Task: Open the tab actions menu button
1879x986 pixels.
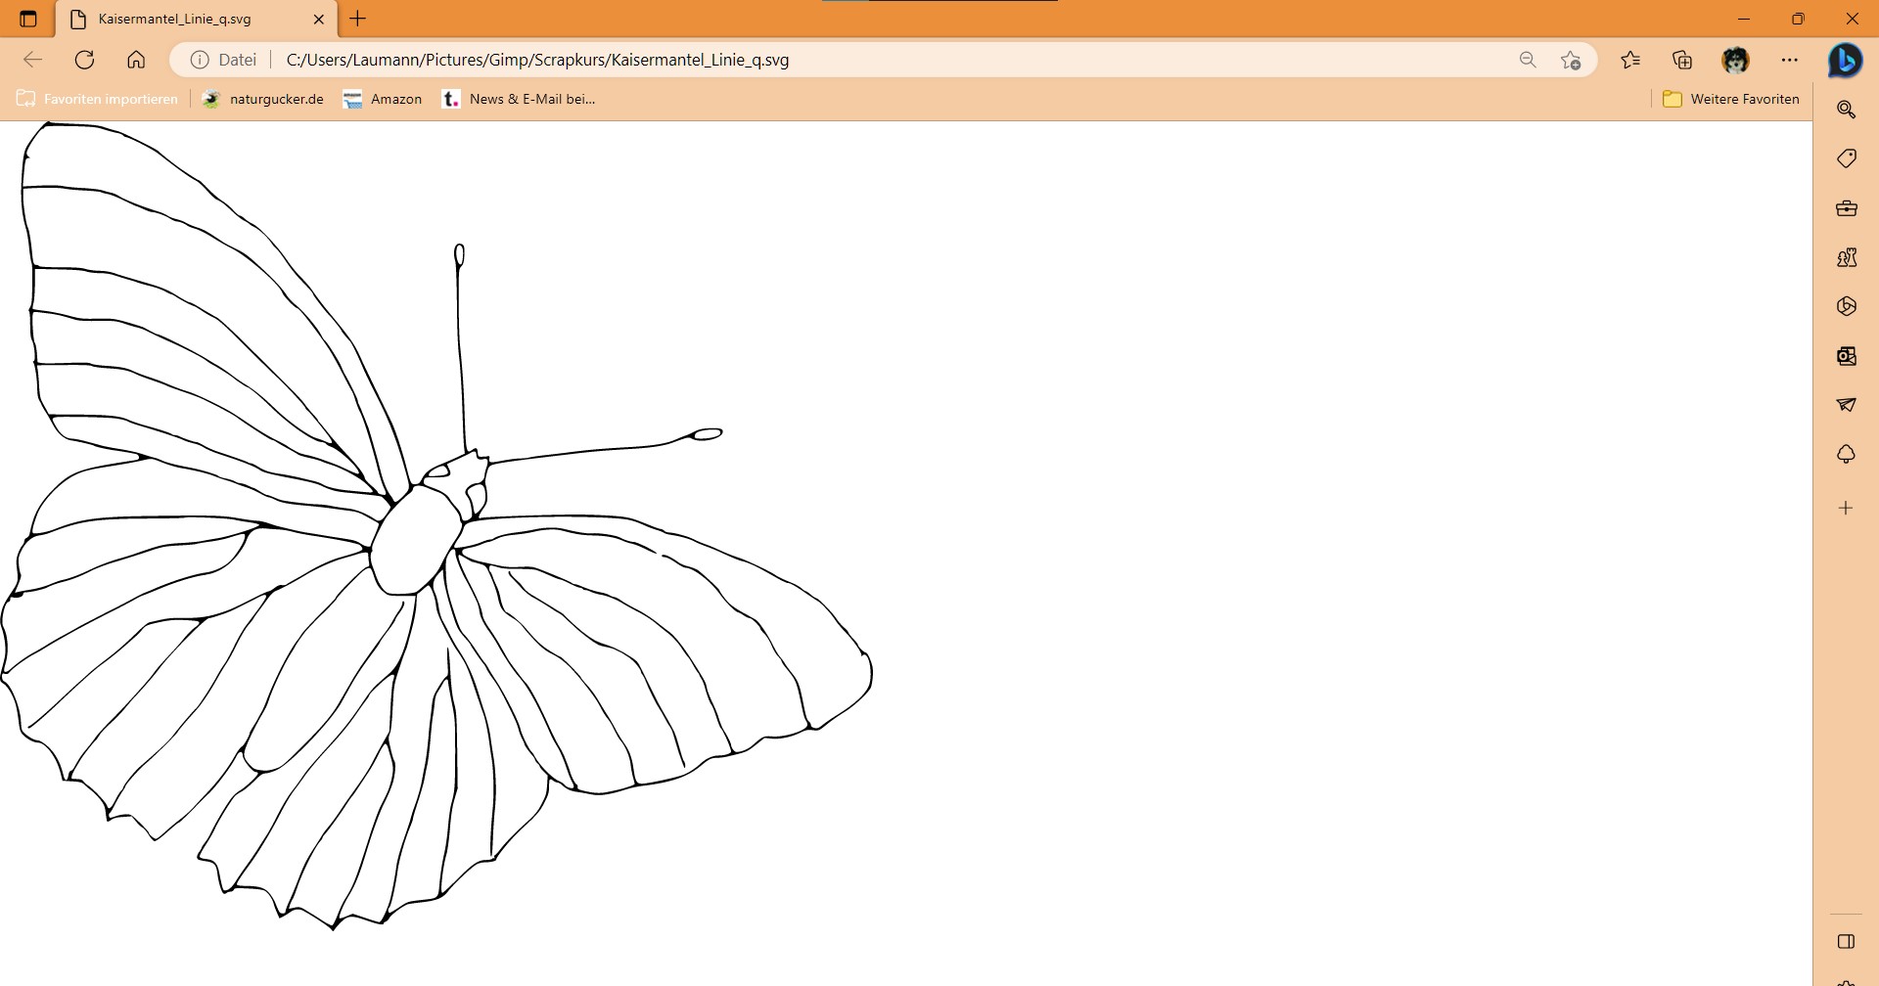Action: point(28,19)
